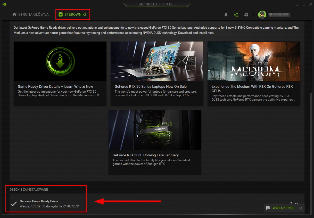Image resolution: width=314 pixels, height=218 pixels.
Task: Click the Obecnie zainstalowane heading
Action: (x=29, y=190)
